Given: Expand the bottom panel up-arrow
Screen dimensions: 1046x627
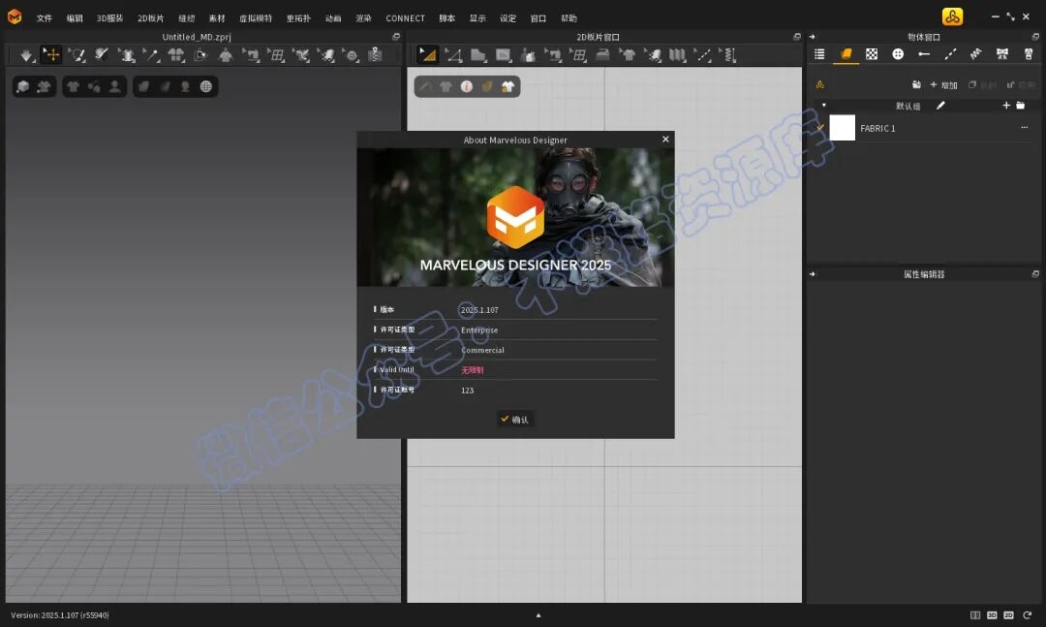Looking at the screenshot, I should (538, 615).
